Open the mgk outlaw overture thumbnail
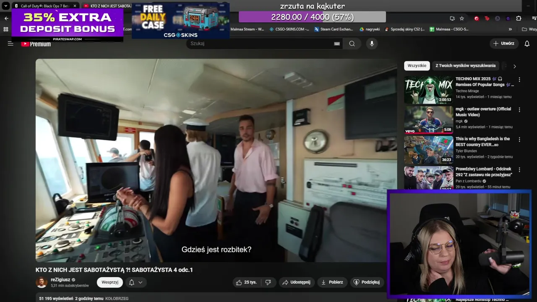This screenshot has height=302, width=537. (428, 120)
